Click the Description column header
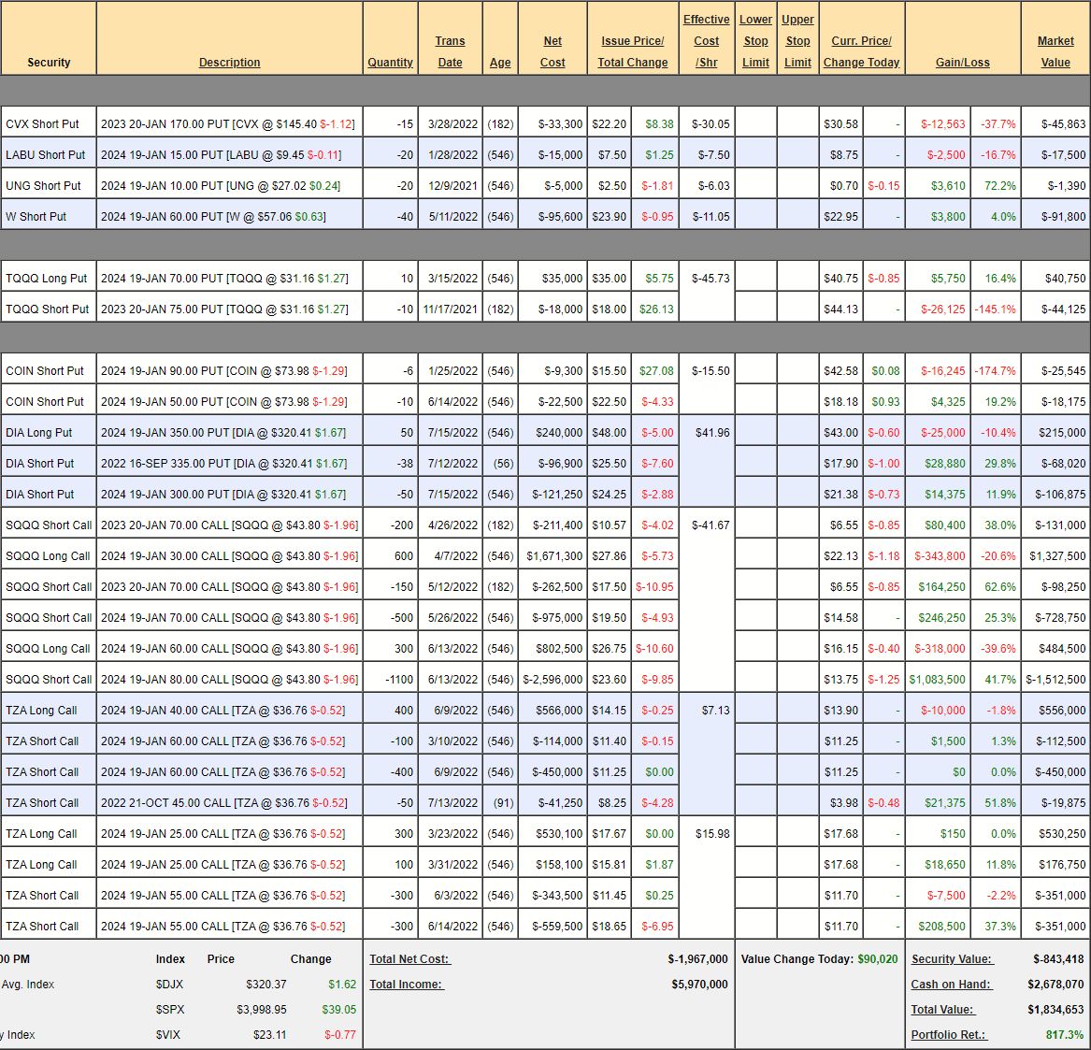The width and height of the screenshot is (1091, 1050). (229, 63)
